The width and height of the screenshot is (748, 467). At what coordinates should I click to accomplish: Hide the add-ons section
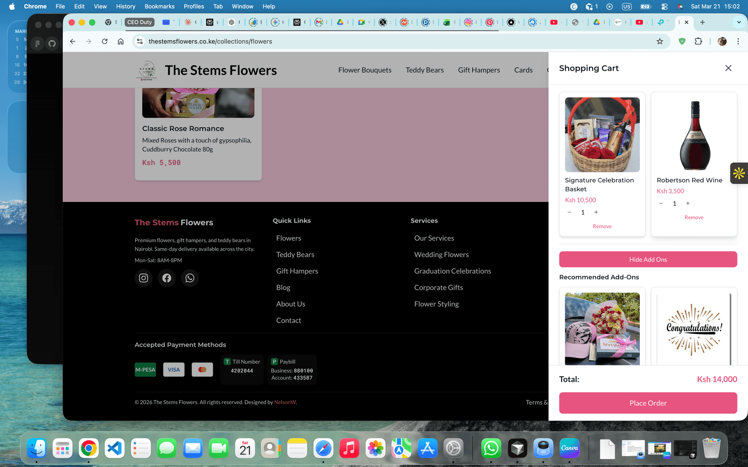[648, 259]
